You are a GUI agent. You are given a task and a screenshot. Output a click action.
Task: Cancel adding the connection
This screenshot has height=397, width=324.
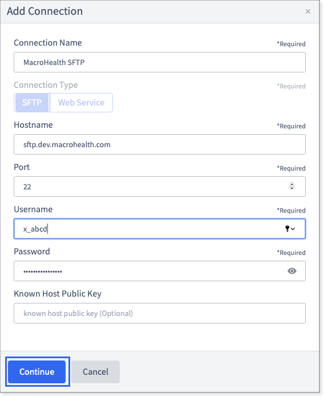[95, 372]
